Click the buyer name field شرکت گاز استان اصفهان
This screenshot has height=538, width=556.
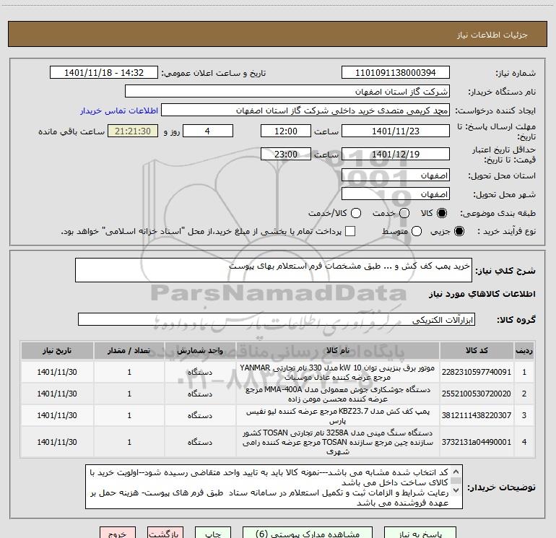tap(287, 91)
